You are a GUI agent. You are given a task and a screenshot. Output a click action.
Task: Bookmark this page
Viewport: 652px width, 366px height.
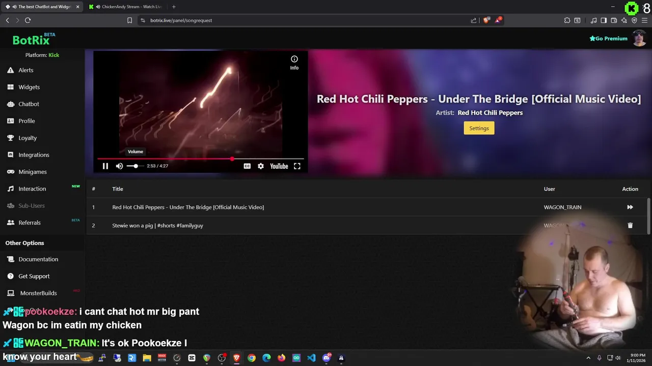click(x=129, y=20)
